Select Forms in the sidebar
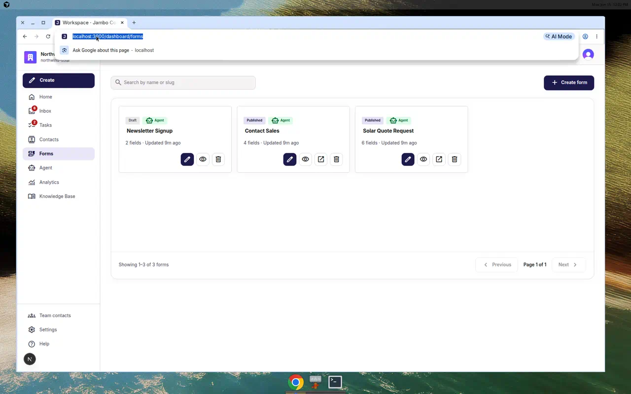 click(59, 154)
